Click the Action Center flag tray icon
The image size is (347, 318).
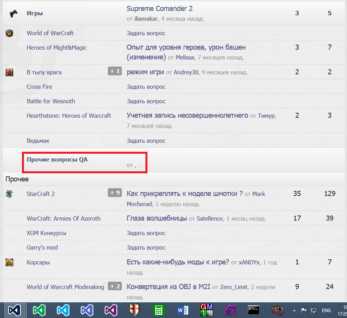[x=303, y=311]
